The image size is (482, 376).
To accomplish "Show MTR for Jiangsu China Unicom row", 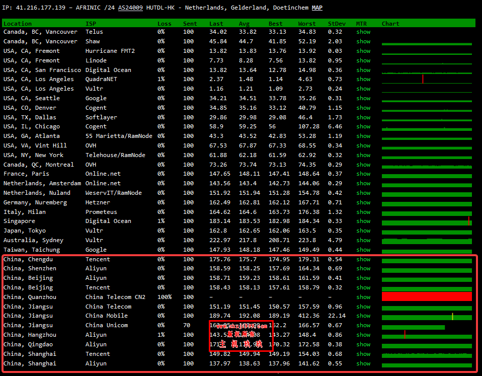I will pos(363,325).
